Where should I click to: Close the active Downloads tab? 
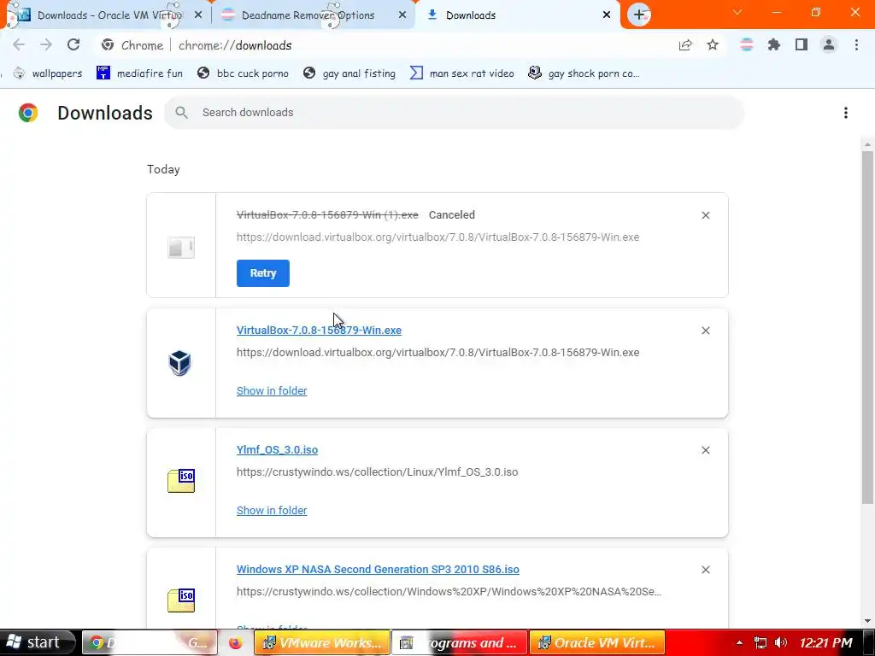click(x=607, y=15)
